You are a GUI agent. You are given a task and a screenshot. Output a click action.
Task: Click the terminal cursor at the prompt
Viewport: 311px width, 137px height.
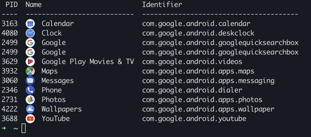[x=24, y=128]
